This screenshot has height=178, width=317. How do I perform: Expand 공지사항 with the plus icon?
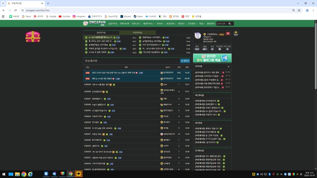point(229,66)
